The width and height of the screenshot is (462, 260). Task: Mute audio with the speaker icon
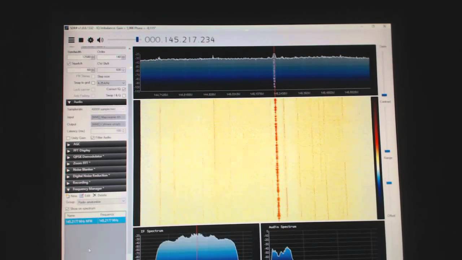[100, 40]
